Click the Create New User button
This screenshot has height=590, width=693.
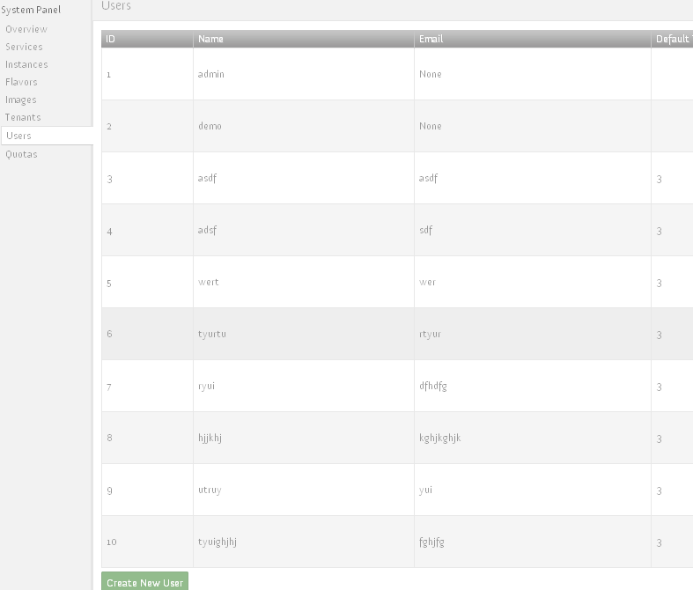tap(144, 582)
